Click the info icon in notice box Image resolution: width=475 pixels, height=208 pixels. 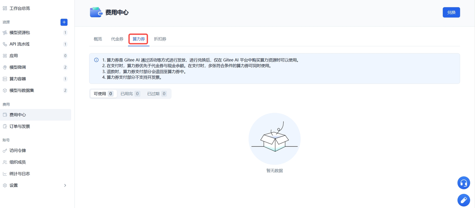tap(96, 60)
